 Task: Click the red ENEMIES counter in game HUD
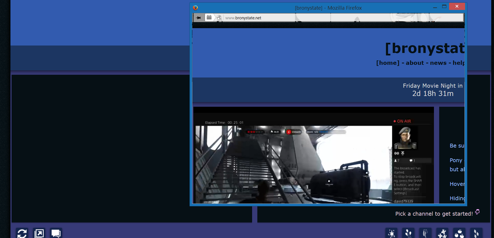(294, 132)
